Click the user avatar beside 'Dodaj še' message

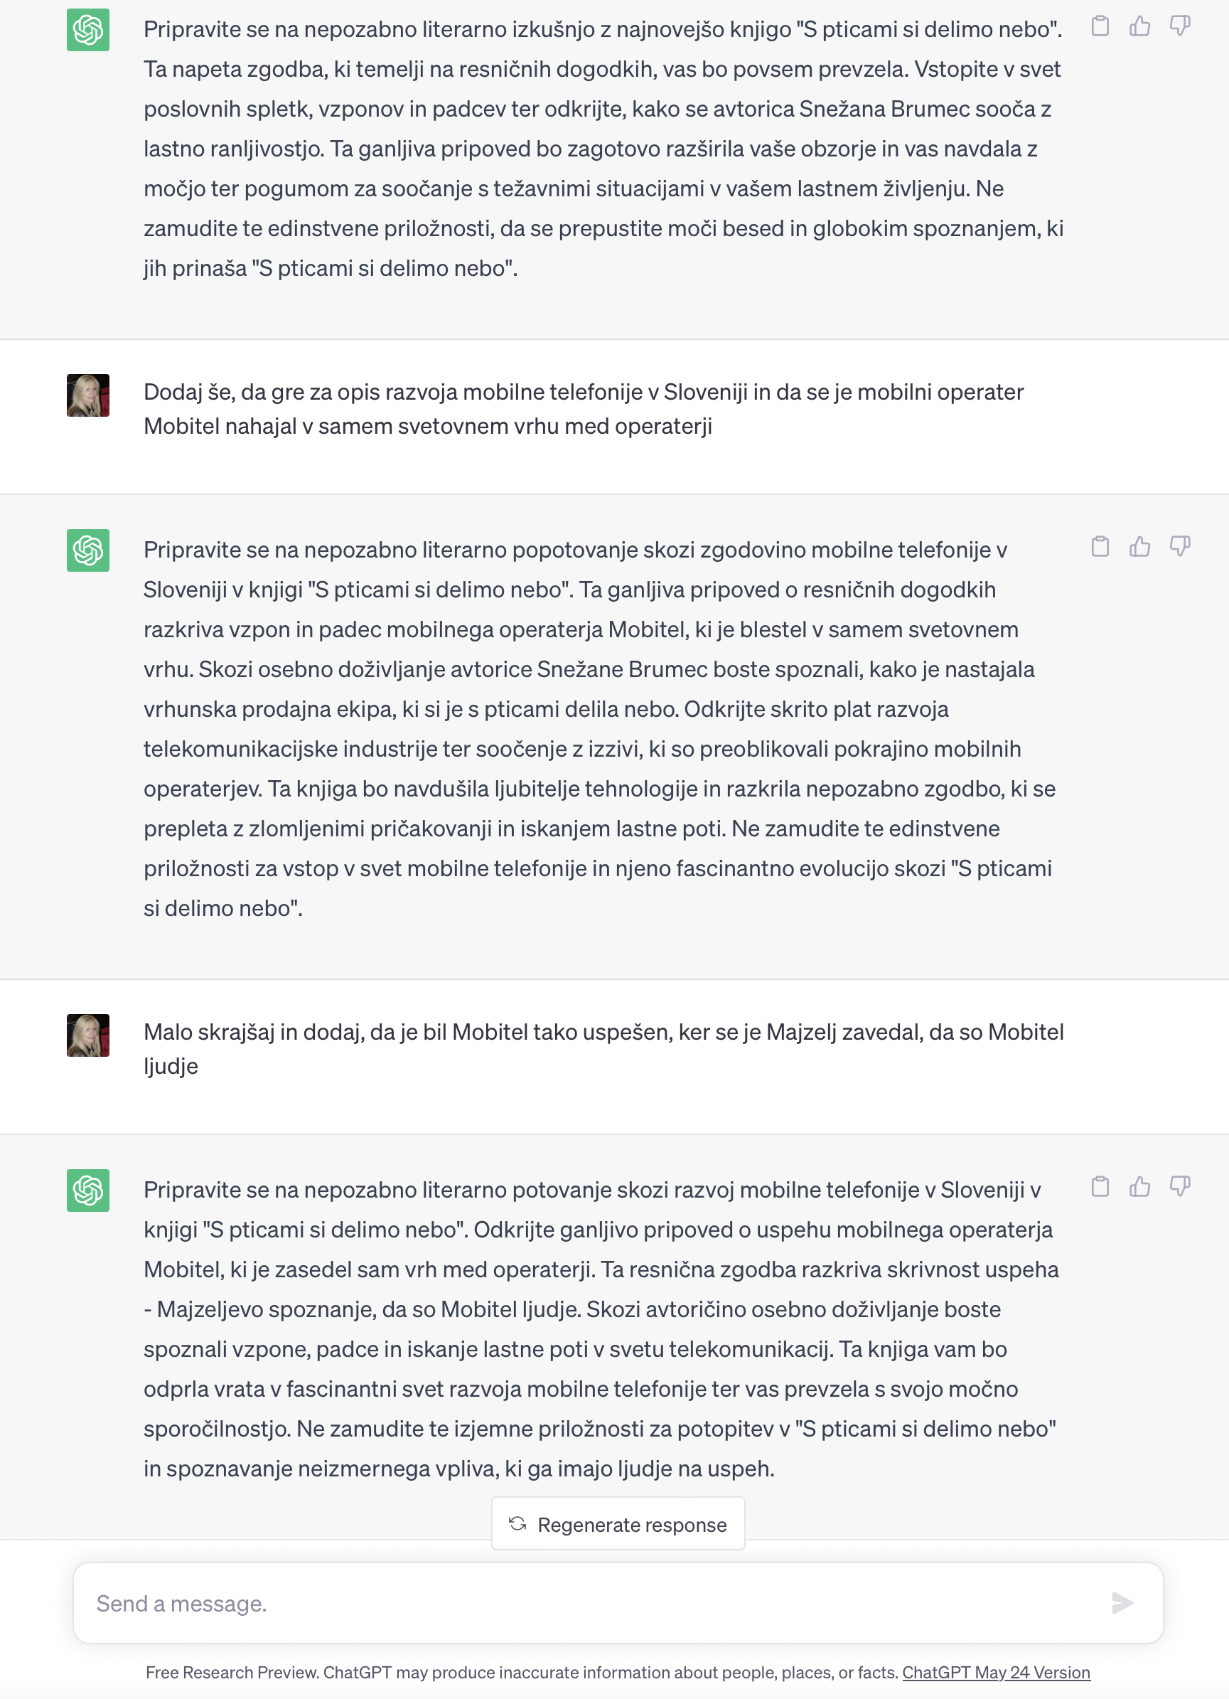click(88, 395)
